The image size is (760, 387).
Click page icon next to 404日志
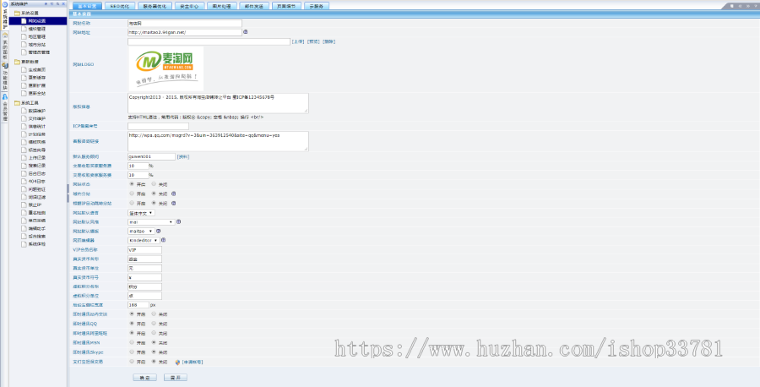click(24, 182)
